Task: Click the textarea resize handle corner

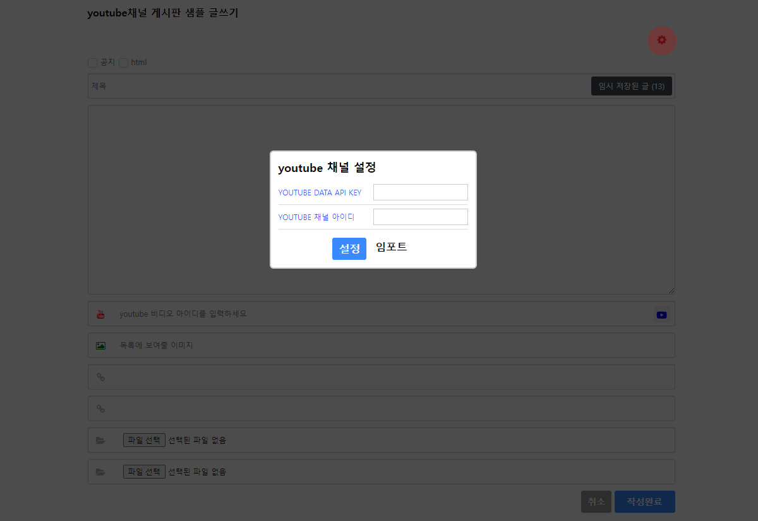Action: [x=671, y=290]
